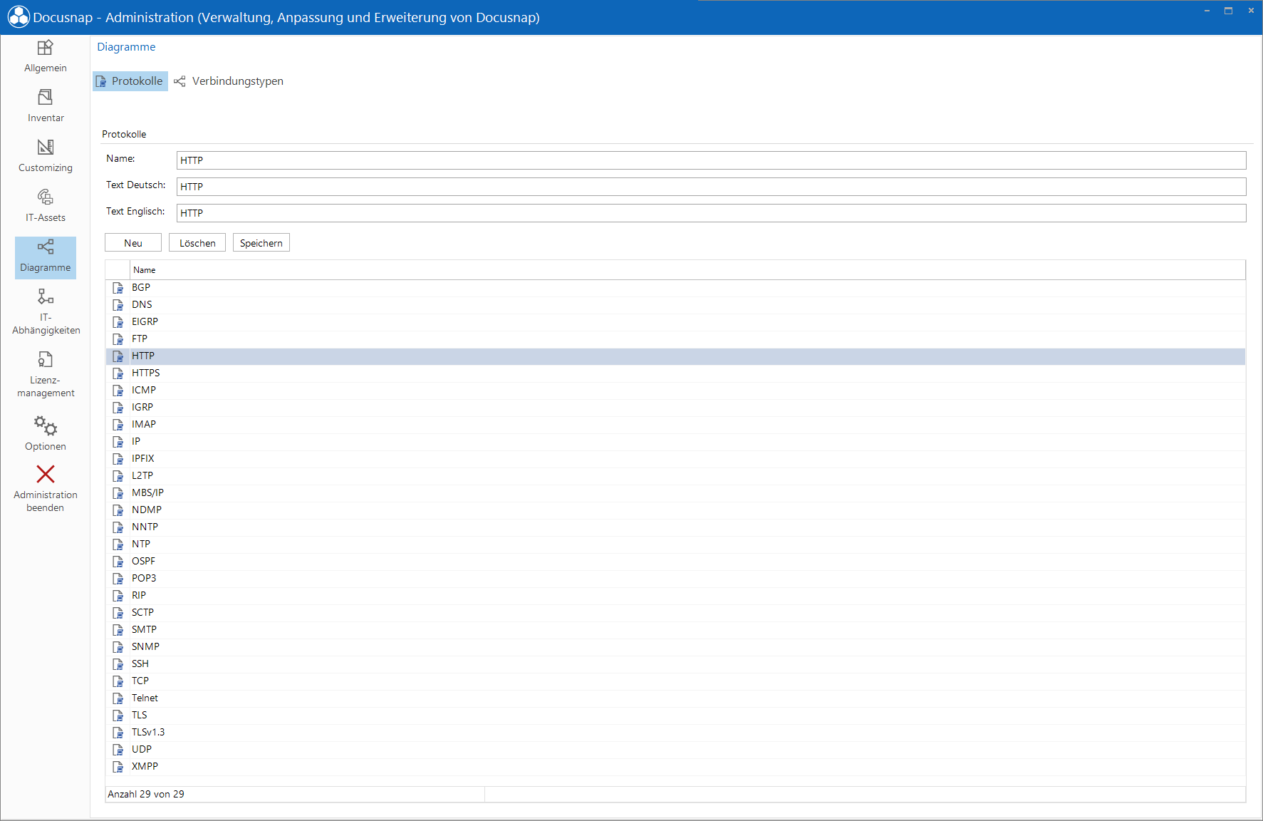Switch to the Verbindungstypen tab
1263x821 pixels.
pos(229,81)
